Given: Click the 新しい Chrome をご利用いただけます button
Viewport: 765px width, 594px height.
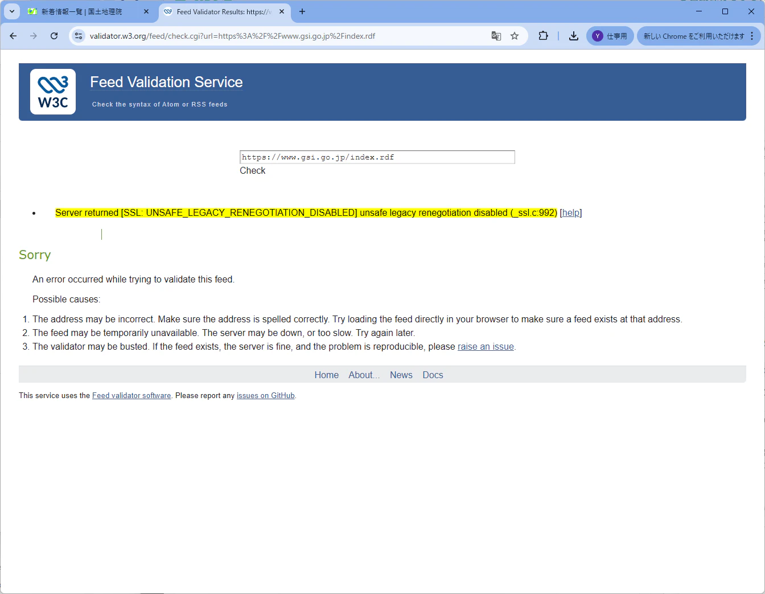Looking at the screenshot, I should 693,36.
